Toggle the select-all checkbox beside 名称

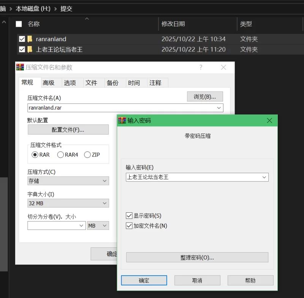pos(19,24)
